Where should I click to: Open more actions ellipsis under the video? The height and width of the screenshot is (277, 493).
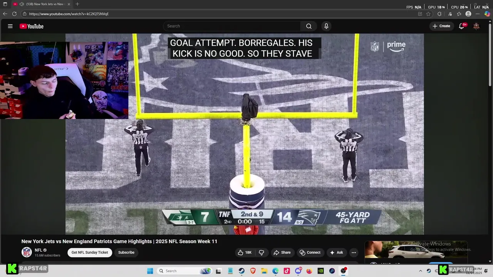click(354, 252)
